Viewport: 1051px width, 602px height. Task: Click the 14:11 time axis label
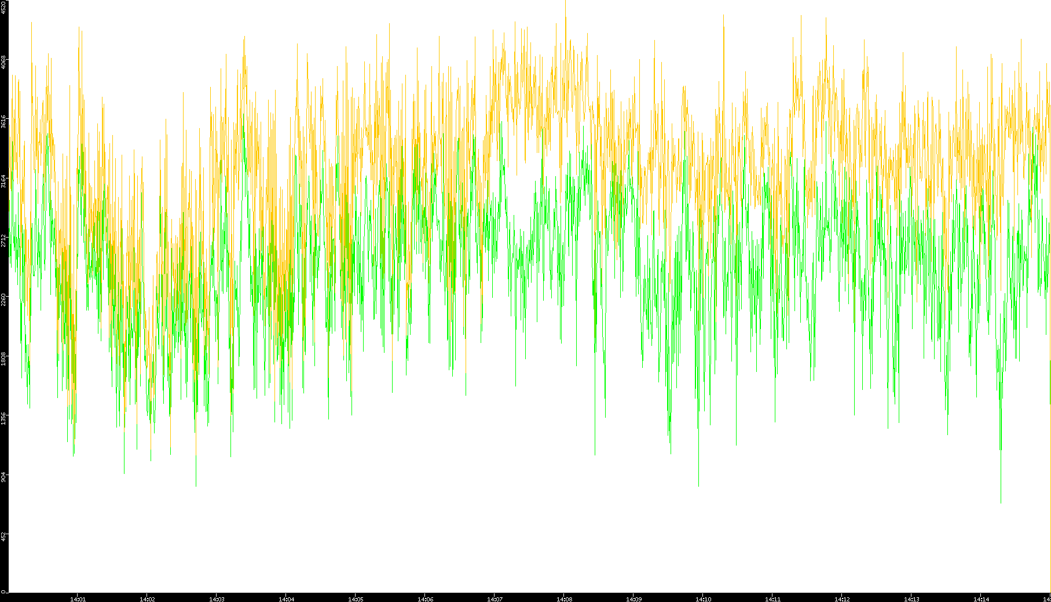point(772,599)
